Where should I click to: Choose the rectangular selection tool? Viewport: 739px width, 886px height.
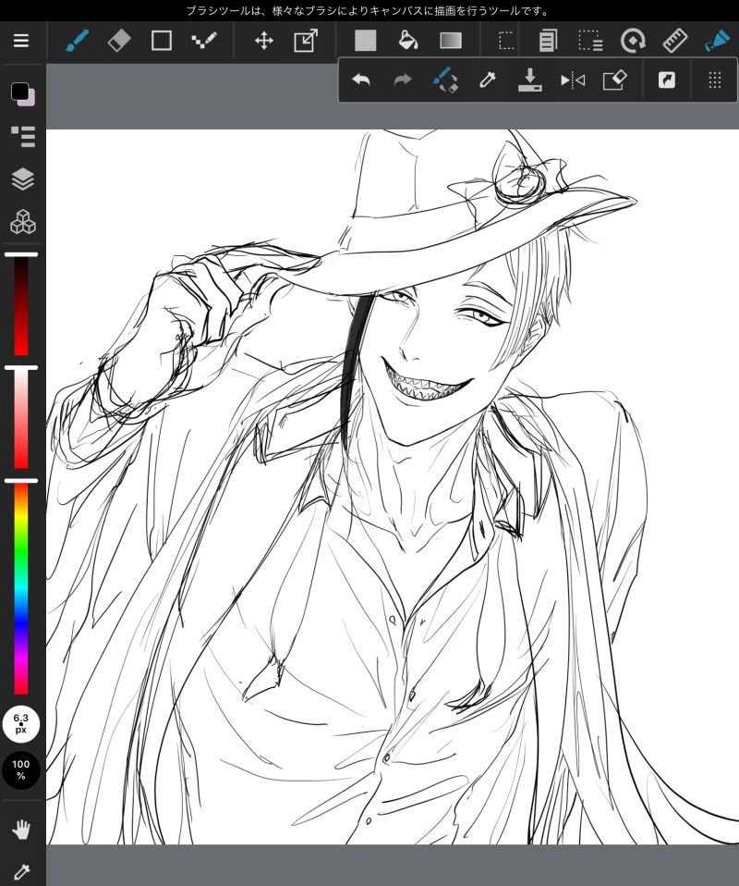[x=506, y=41]
